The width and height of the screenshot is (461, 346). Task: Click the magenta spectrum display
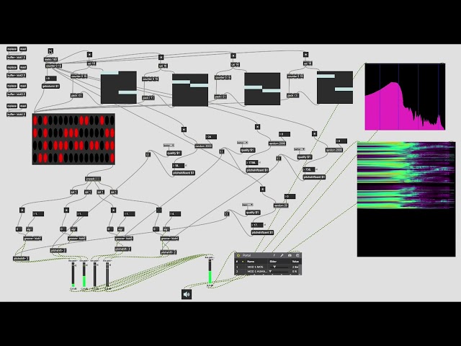point(405,97)
